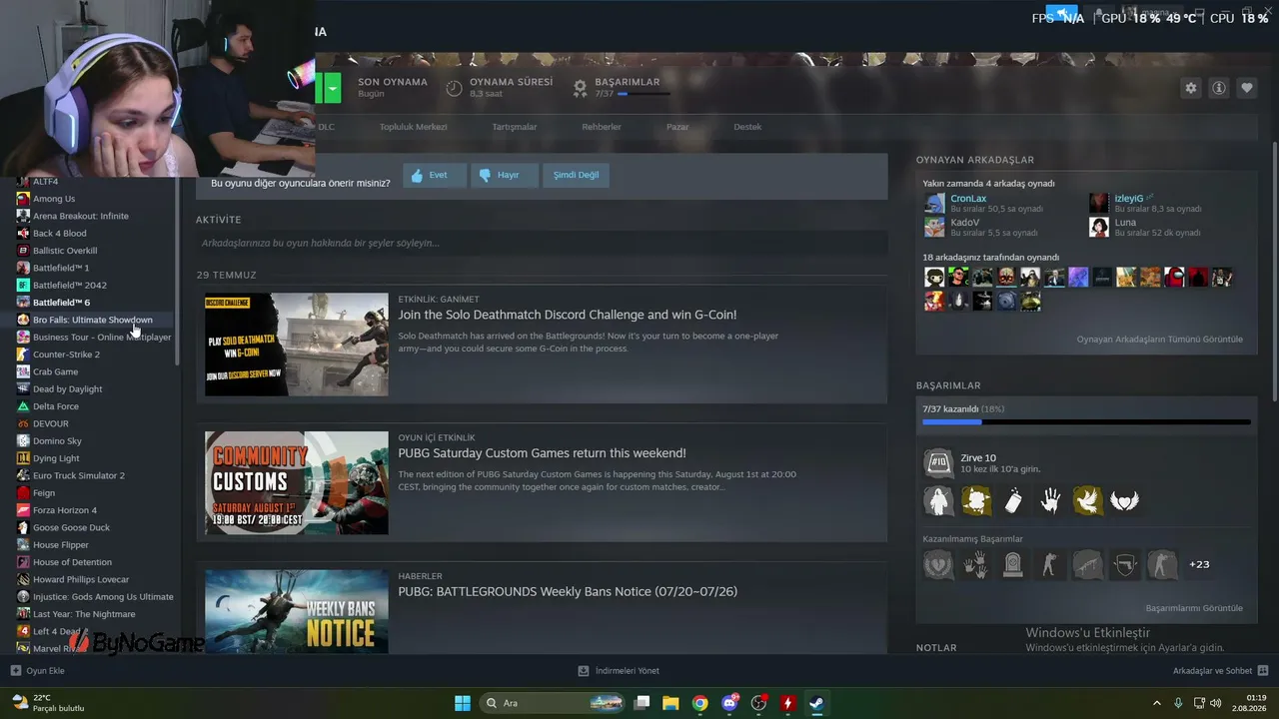This screenshot has width=1279, height=719.
Task: Select the dove achievement icon
Action: click(1087, 500)
